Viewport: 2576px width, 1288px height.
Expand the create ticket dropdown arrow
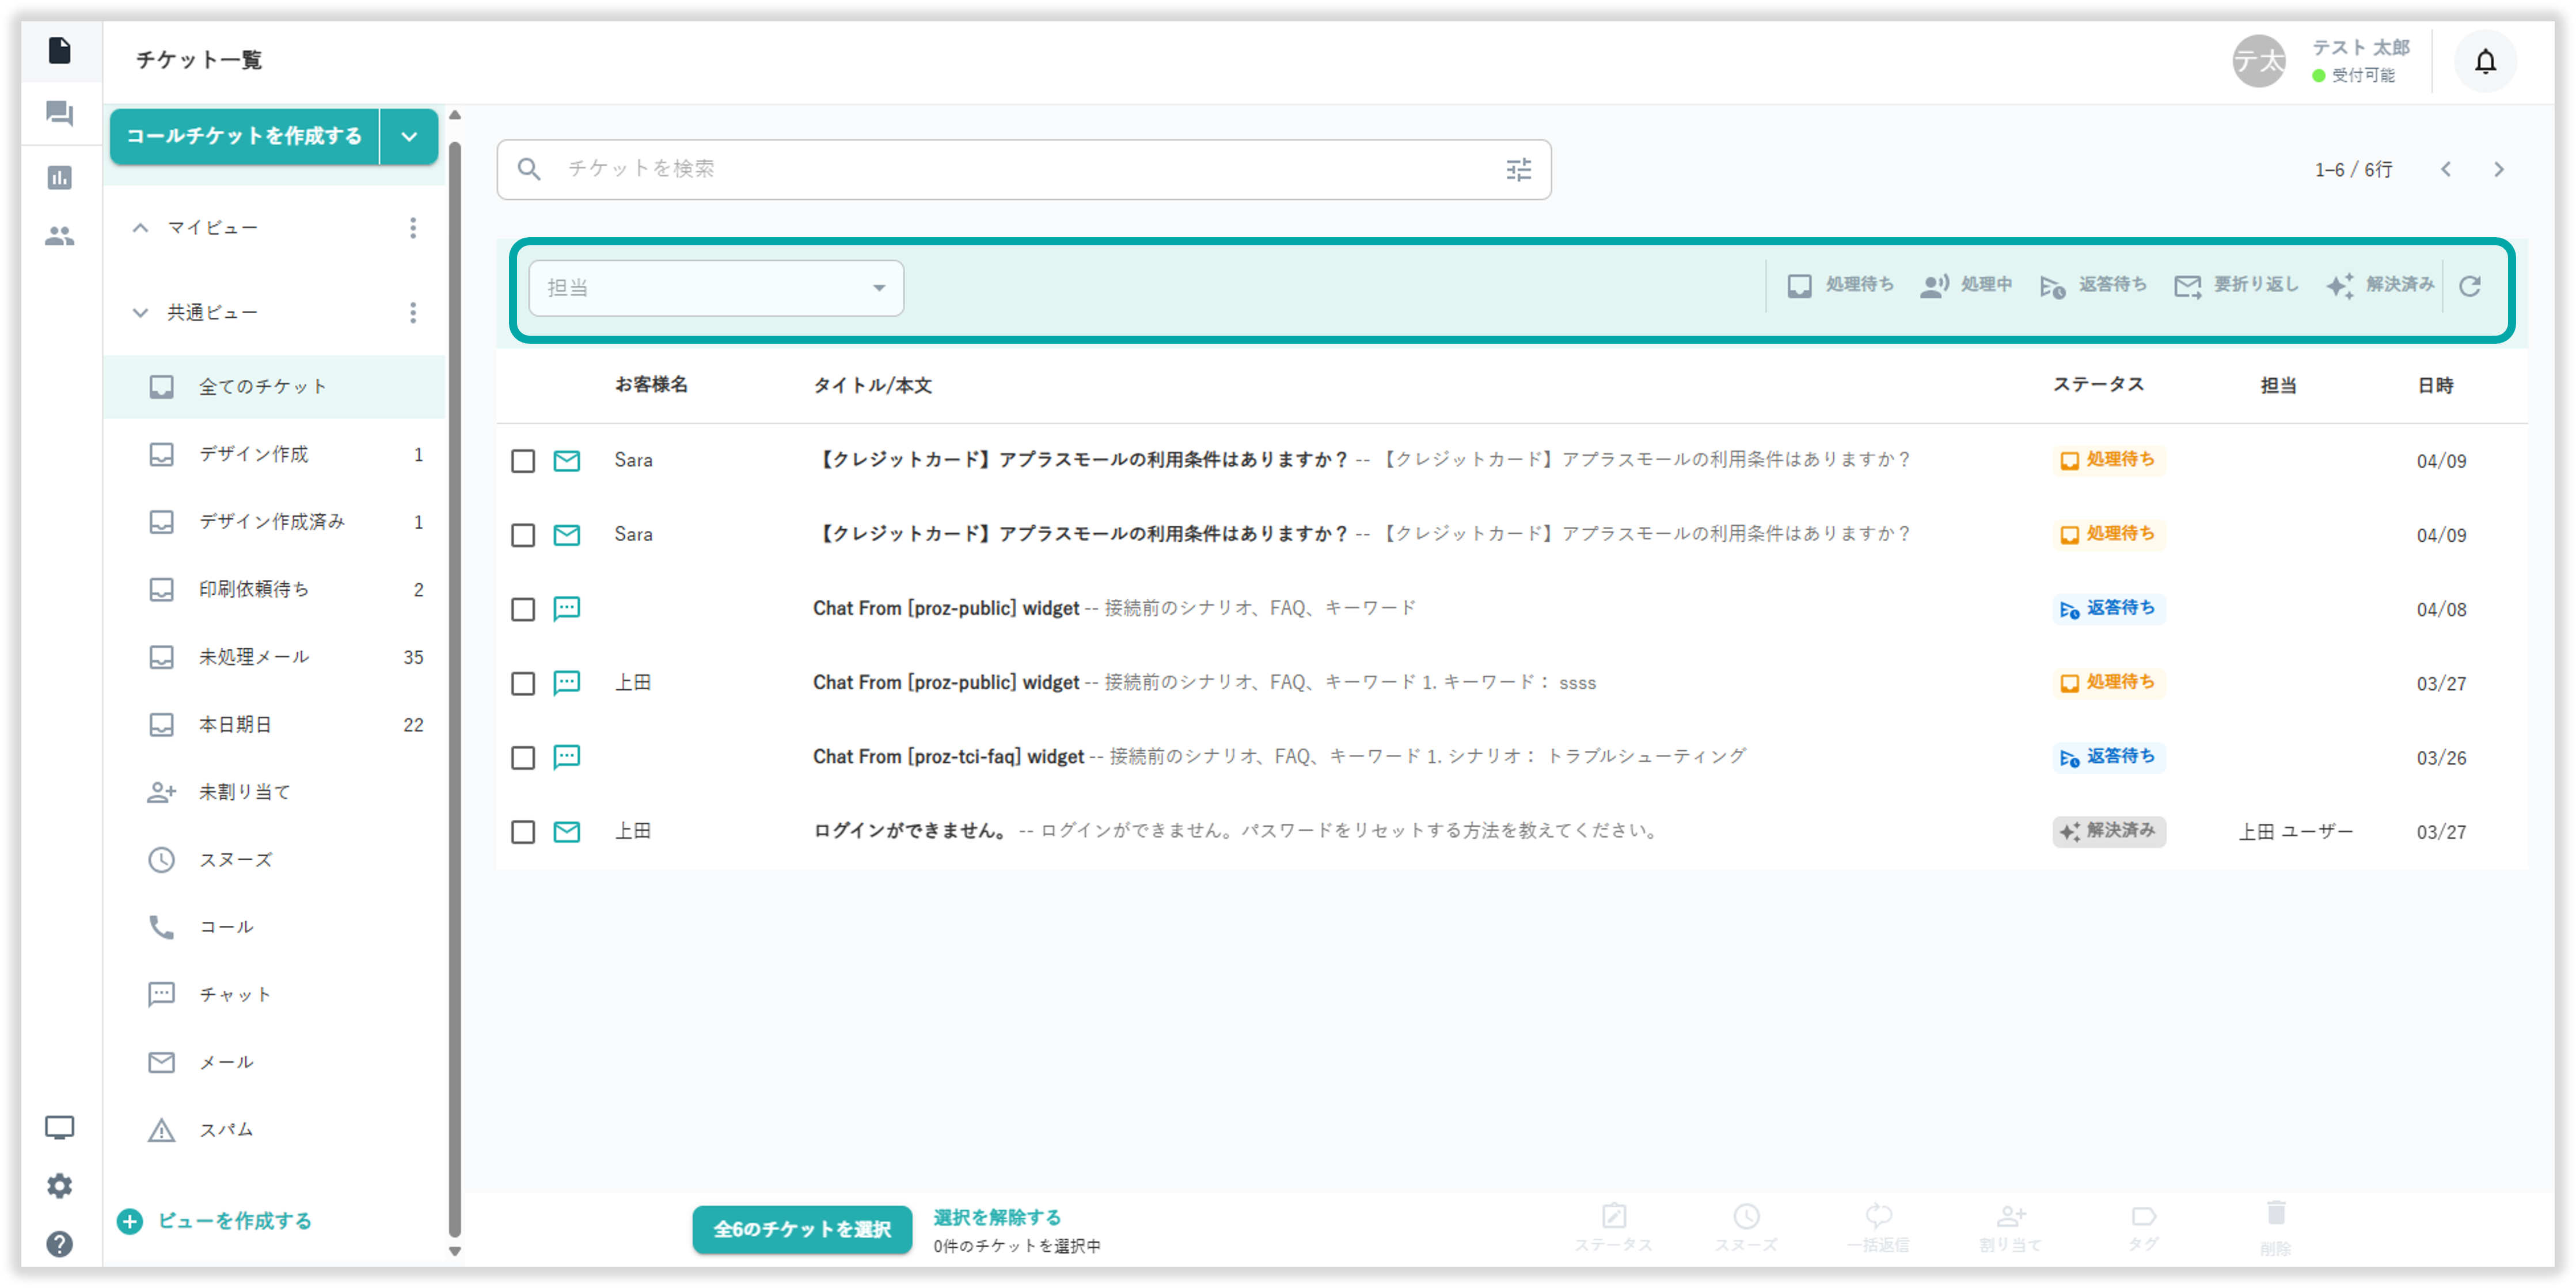pyautogui.click(x=409, y=137)
